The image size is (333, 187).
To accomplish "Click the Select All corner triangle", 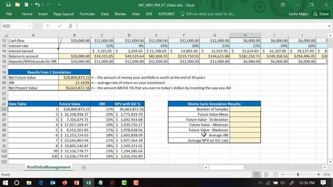I will [x=6, y=35].
